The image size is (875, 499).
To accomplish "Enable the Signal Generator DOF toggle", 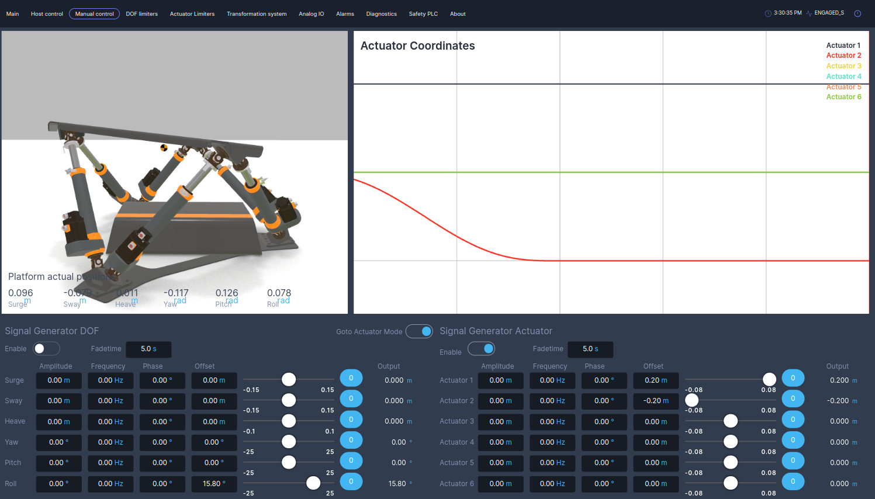I will click(46, 349).
